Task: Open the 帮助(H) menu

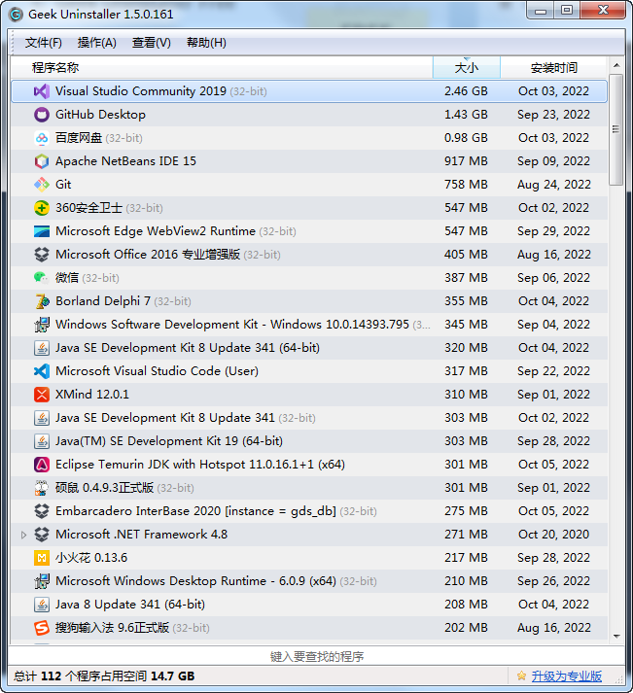Action: click(x=206, y=43)
